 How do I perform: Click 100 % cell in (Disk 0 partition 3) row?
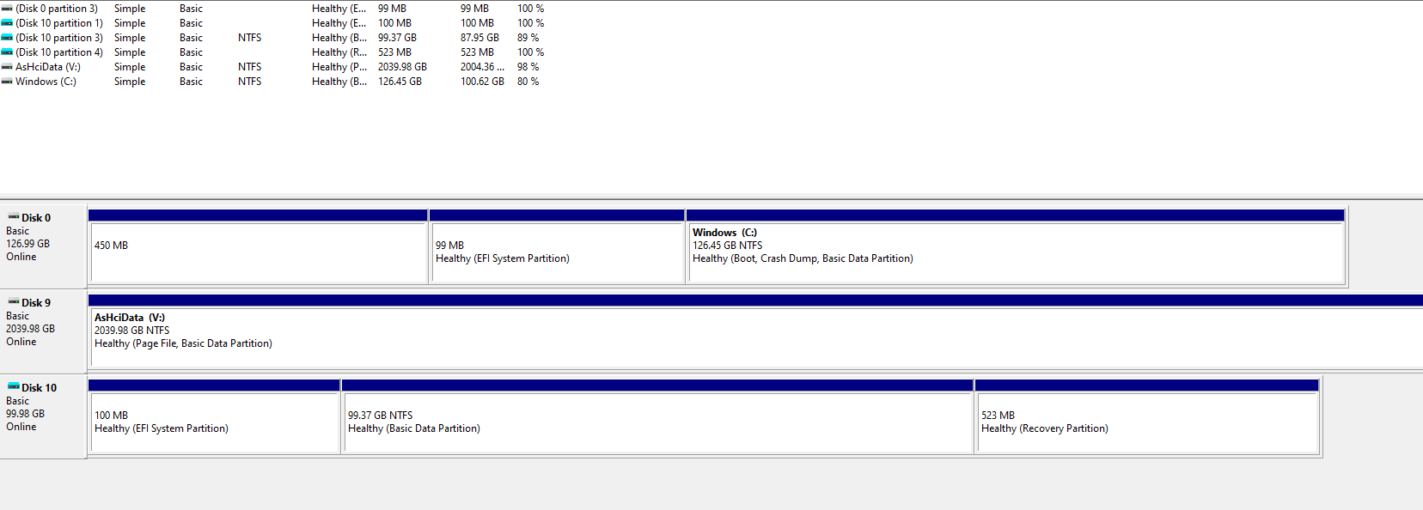530,9
